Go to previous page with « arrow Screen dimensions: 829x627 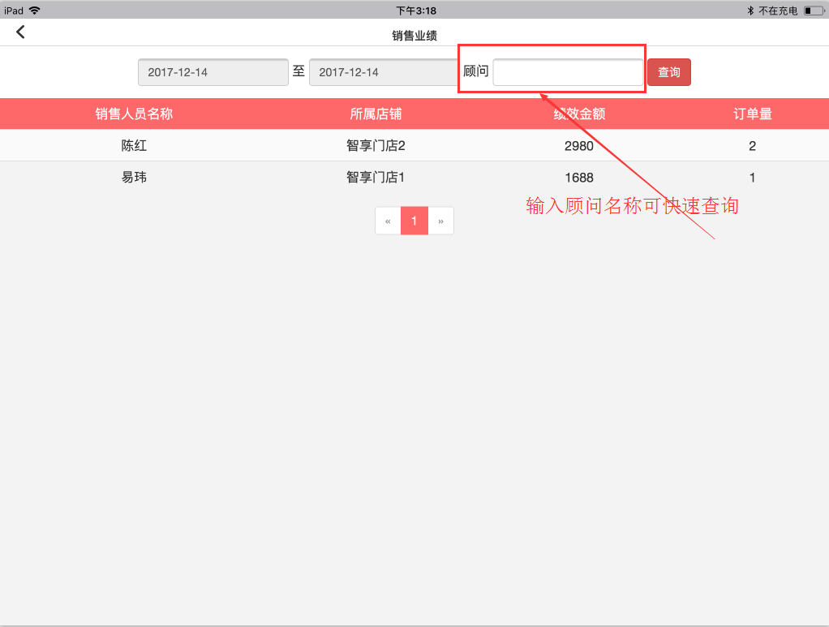pos(388,221)
